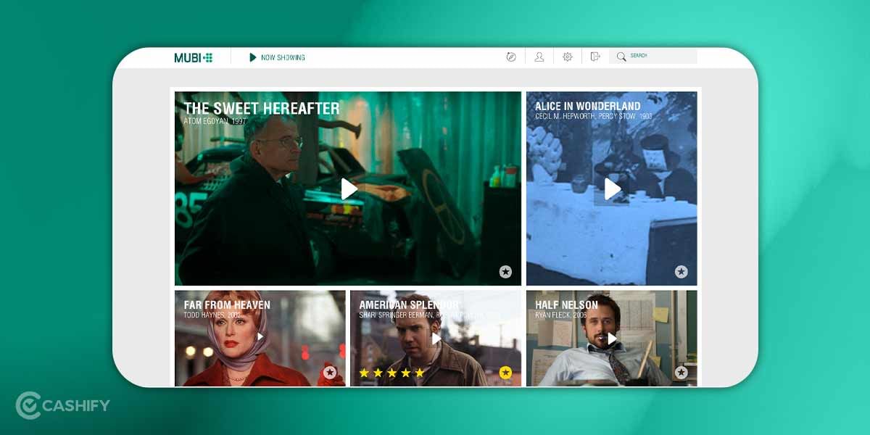Click credit 'Todd Haynes, 2002'
The image size is (870, 435).
(x=212, y=315)
